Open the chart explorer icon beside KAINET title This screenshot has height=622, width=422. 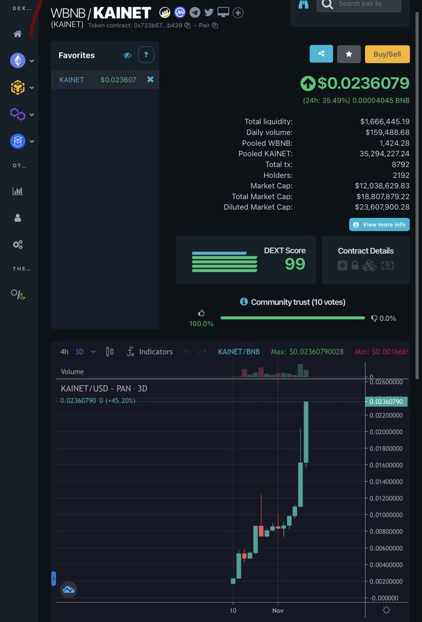point(165,12)
